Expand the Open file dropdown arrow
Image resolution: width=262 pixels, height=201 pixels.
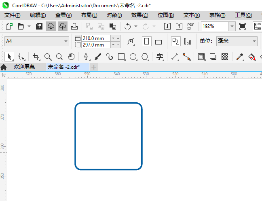29,26
